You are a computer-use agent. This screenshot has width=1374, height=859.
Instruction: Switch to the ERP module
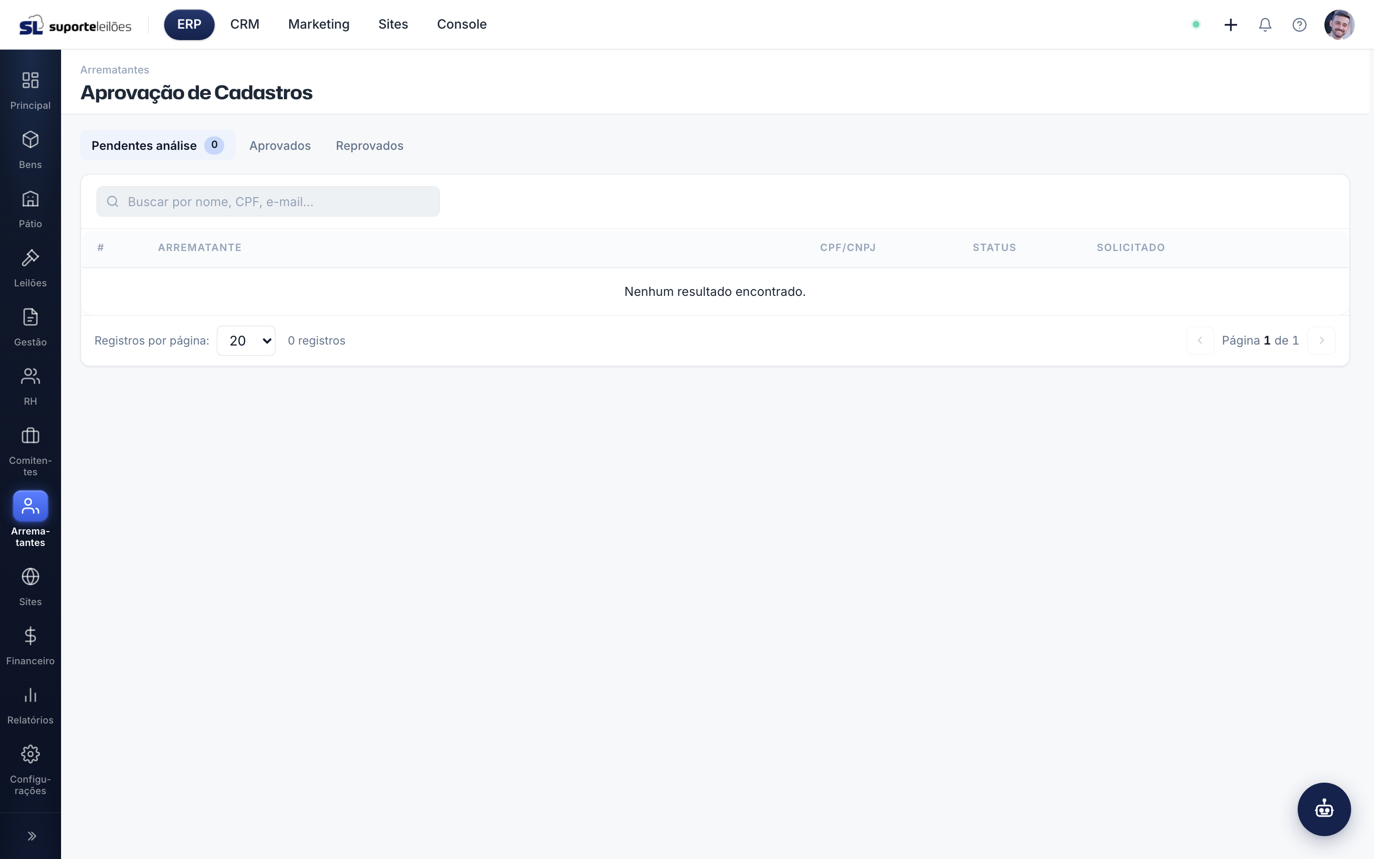[189, 24]
